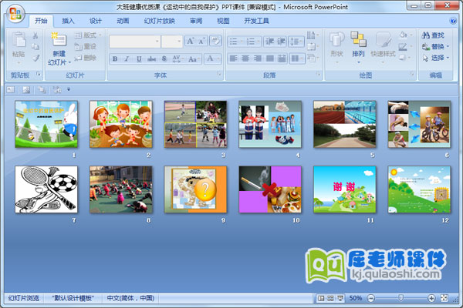Viewport: 463px width, 308px height.
Task: Click the Arrange (排列) icon
Action: (359, 39)
